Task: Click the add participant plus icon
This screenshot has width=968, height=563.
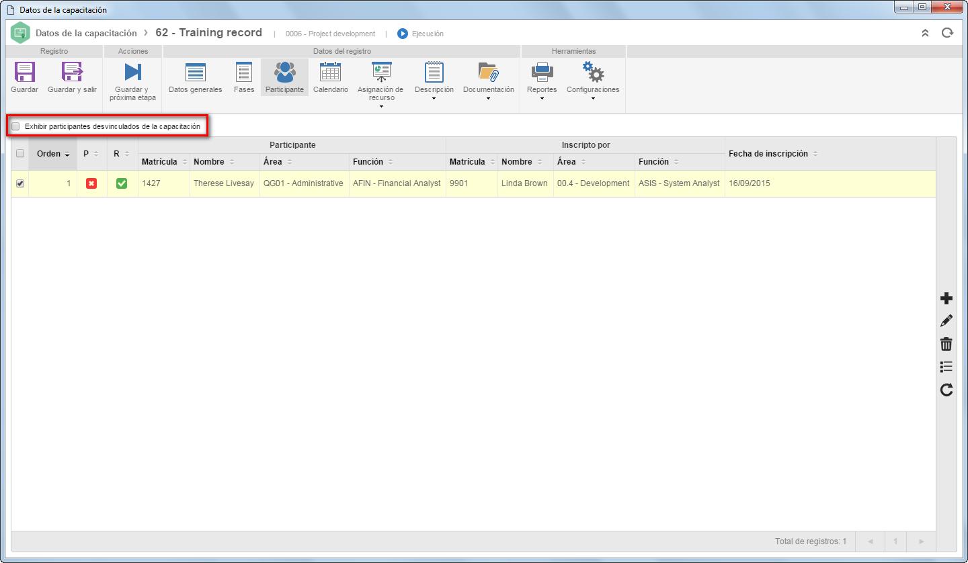Action: (946, 299)
